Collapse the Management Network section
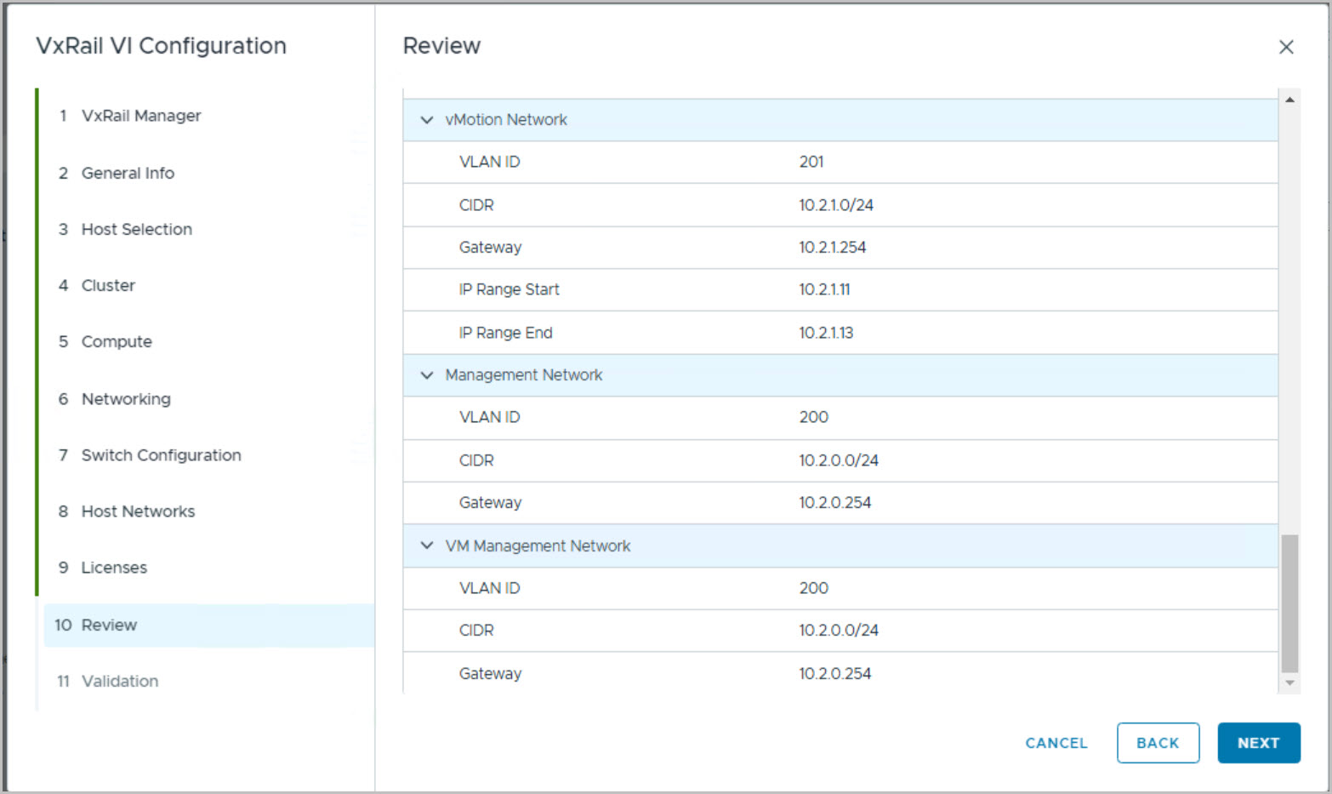 [x=427, y=375]
